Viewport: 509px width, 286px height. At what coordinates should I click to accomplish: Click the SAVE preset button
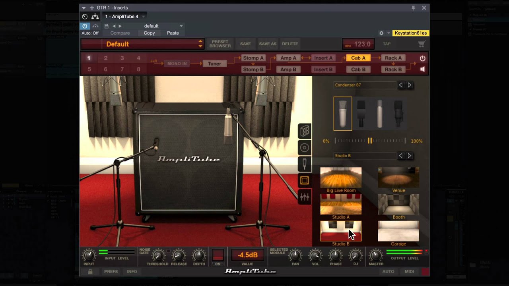point(245,44)
